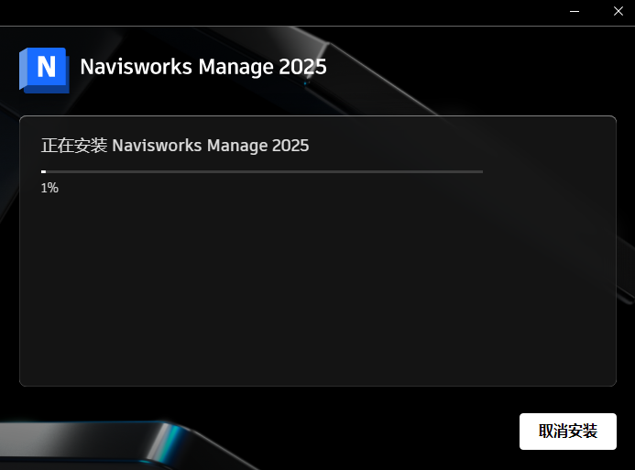Screen dimensions: 635x470
Task: Click the word Navisworks in the header
Action: coord(131,67)
